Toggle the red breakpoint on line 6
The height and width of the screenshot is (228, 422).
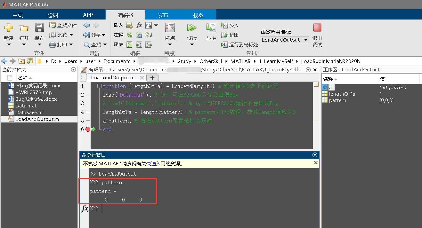tap(88, 129)
